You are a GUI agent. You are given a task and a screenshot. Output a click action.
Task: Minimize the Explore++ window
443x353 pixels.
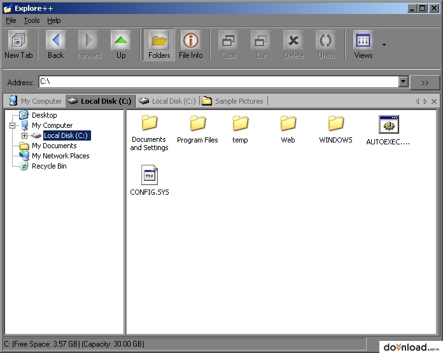(x=412, y=8)
